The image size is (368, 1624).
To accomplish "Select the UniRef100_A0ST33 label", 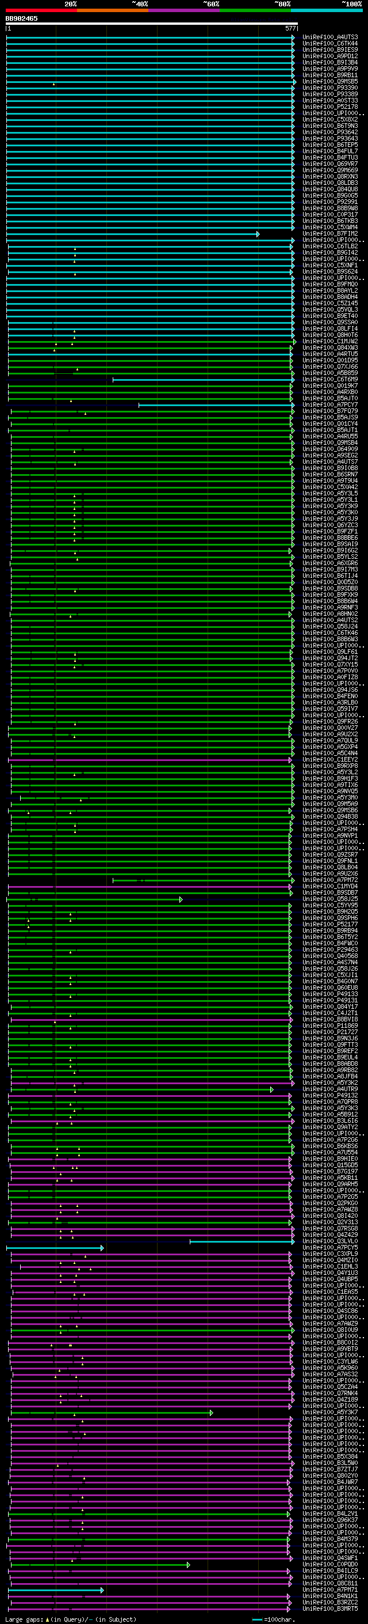I will [329, 100].
